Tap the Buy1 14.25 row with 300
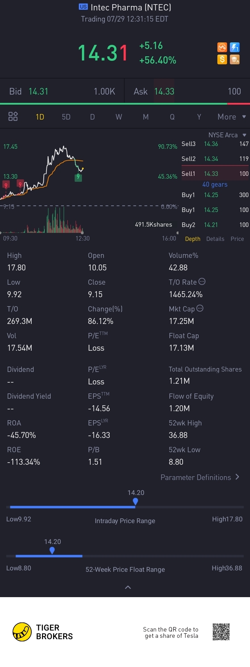Screen dimensions: 250x667 pos(215,195)
